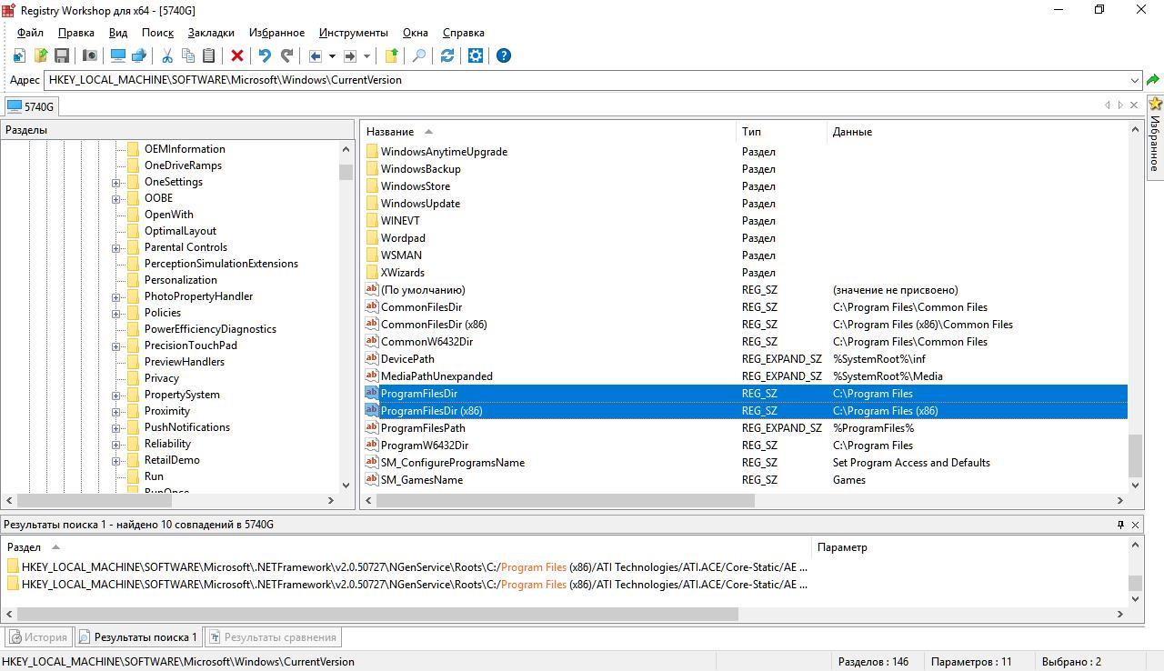Click the blue help question mark icon
This screenshot has height=671, width=1164.
pos(504,55)
